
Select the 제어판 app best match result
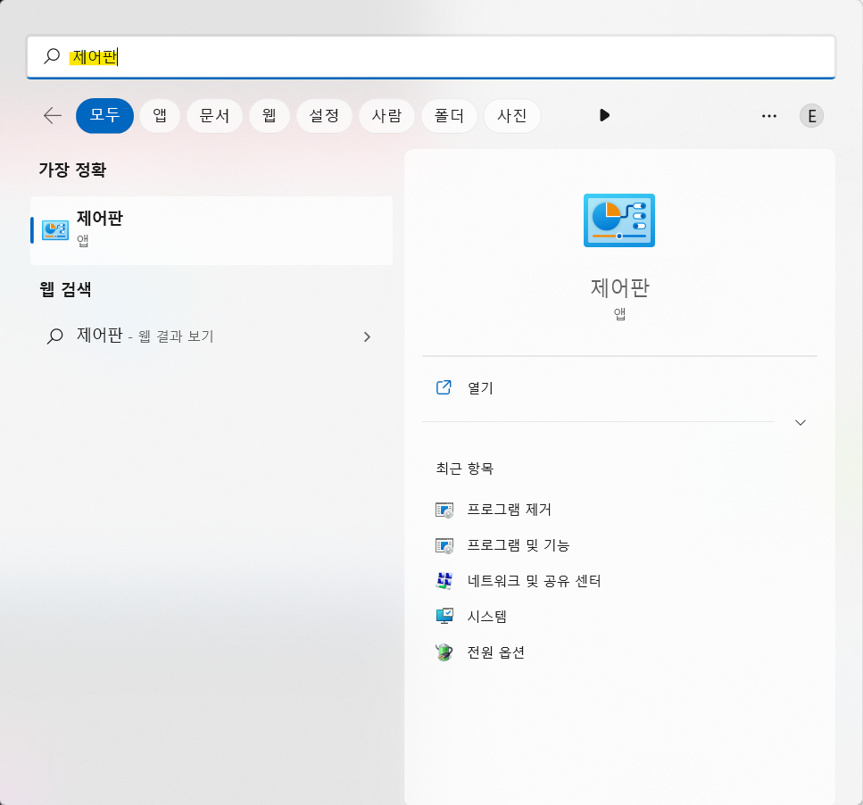212,230
